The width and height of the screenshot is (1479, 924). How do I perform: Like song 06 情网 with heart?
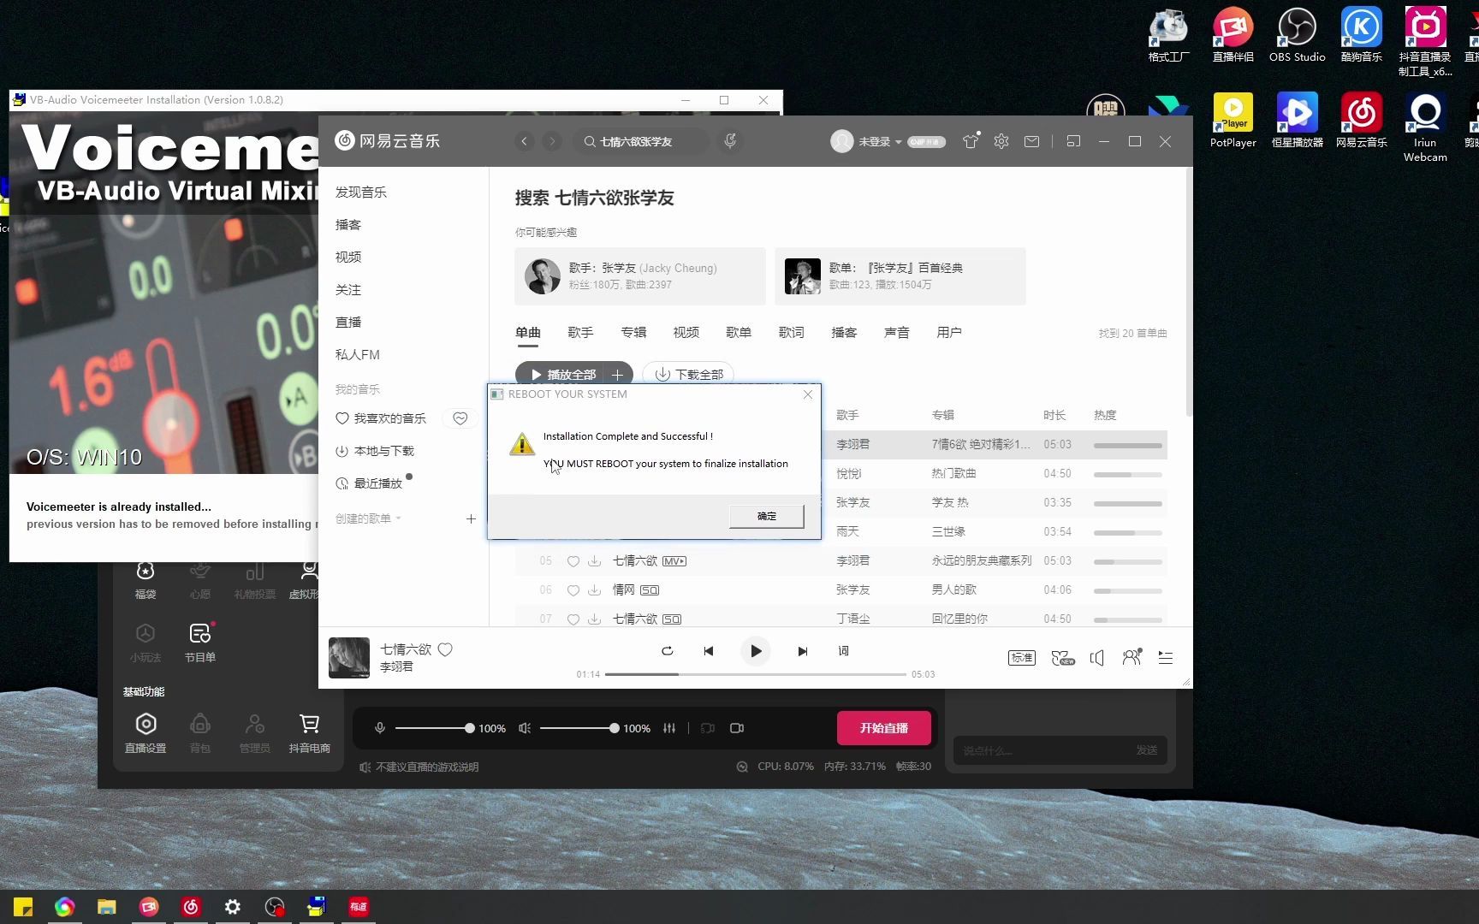[573, 590]
